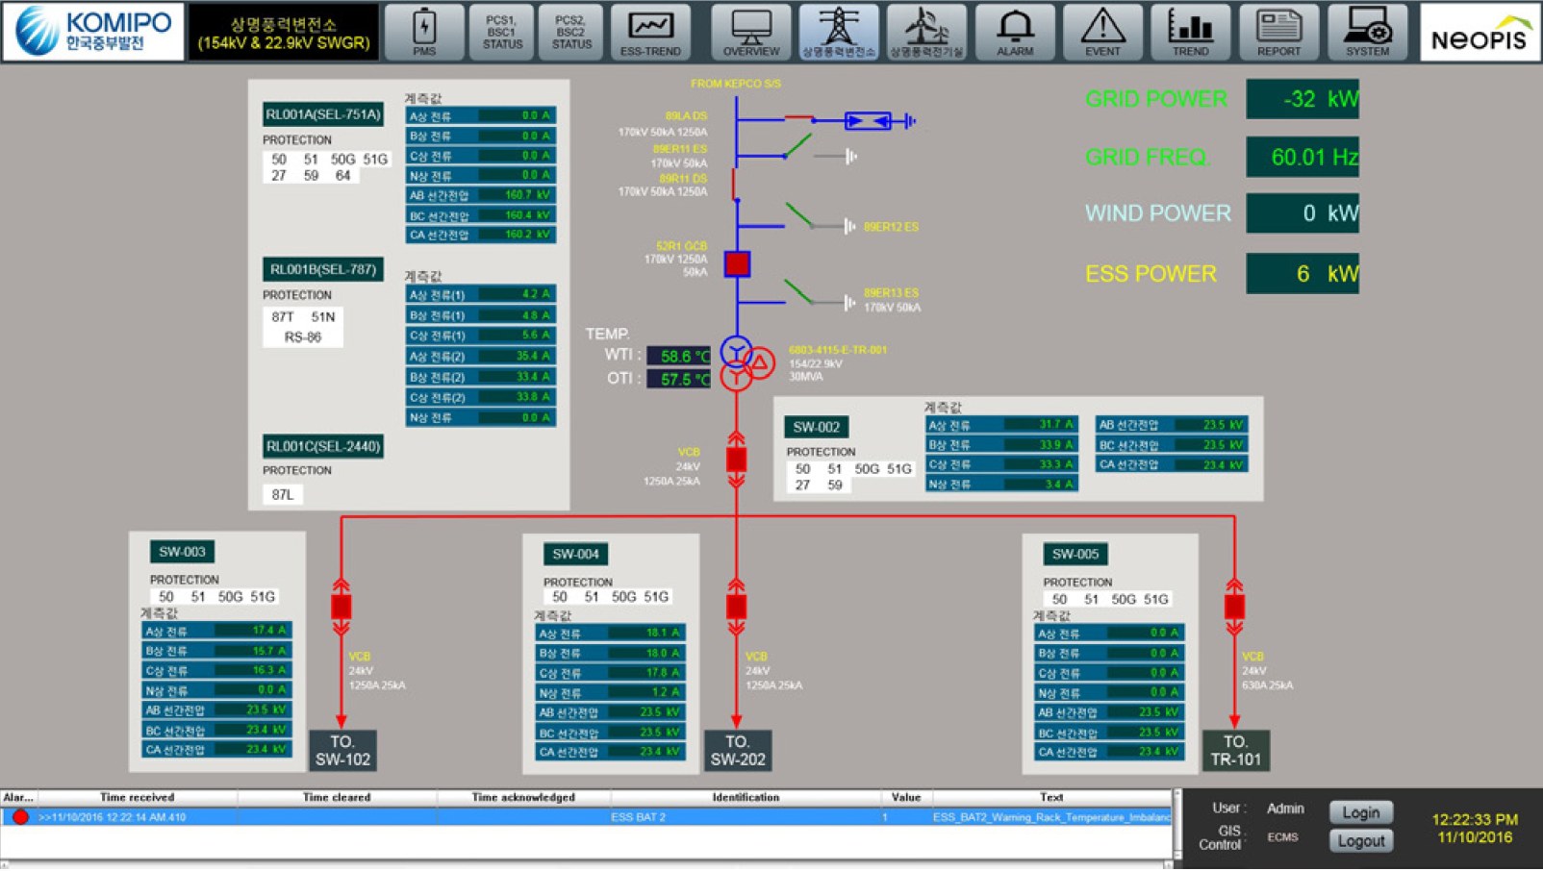Image resolution: width=1543 pixels, height=871 pixels.
Task: Open the PMS battery screen
Action: 424,32
